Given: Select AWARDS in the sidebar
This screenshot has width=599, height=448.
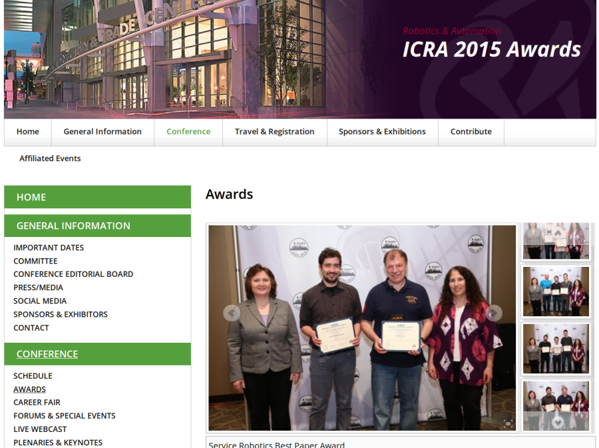Looking at the screenshot, I should [x=29, y=389].
